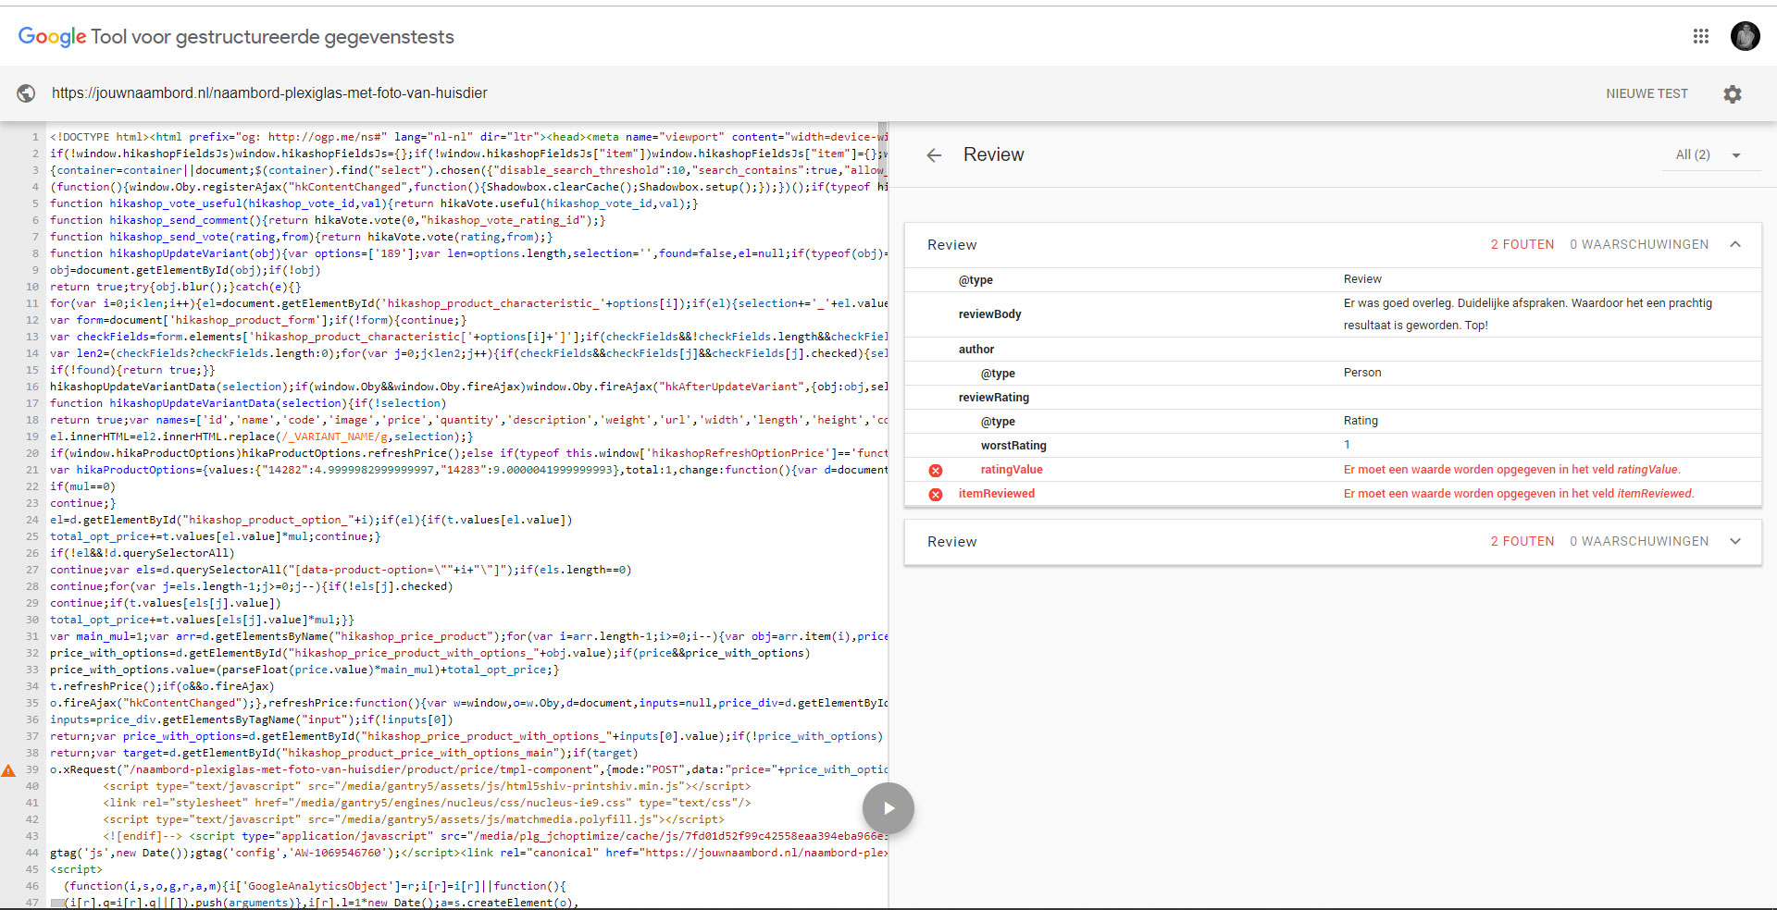Click the tested URL text in the address bar

(x=269, y=93)
